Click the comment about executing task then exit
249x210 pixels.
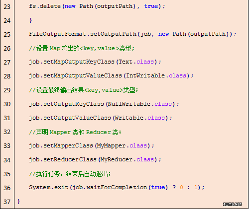(70, 174)
